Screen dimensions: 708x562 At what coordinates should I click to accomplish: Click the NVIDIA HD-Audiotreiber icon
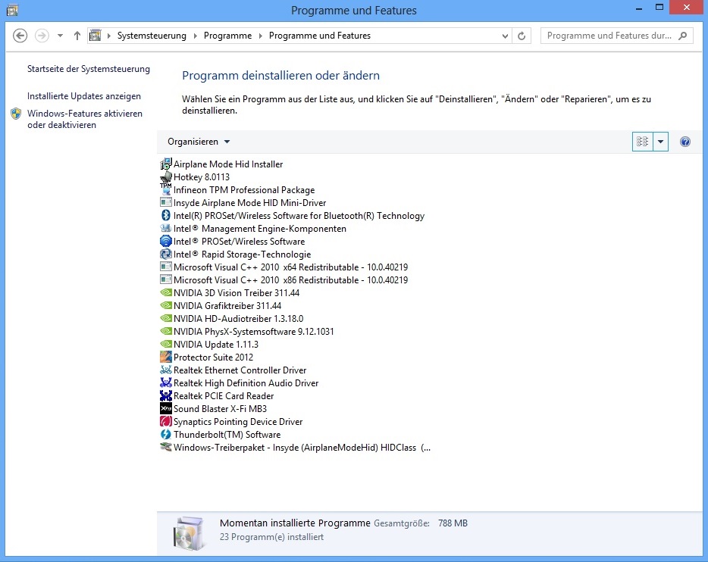click(x=166, y=318)
